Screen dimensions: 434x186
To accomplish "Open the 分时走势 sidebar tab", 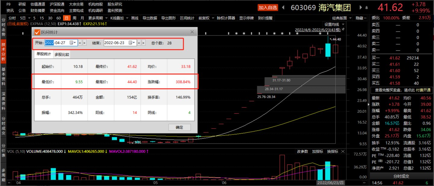I will coord(3,26).
